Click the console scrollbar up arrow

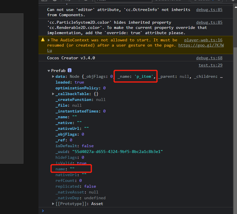(236, 7)
